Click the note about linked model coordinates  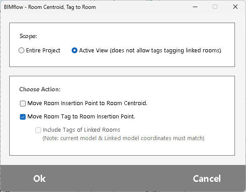(123, 138)
